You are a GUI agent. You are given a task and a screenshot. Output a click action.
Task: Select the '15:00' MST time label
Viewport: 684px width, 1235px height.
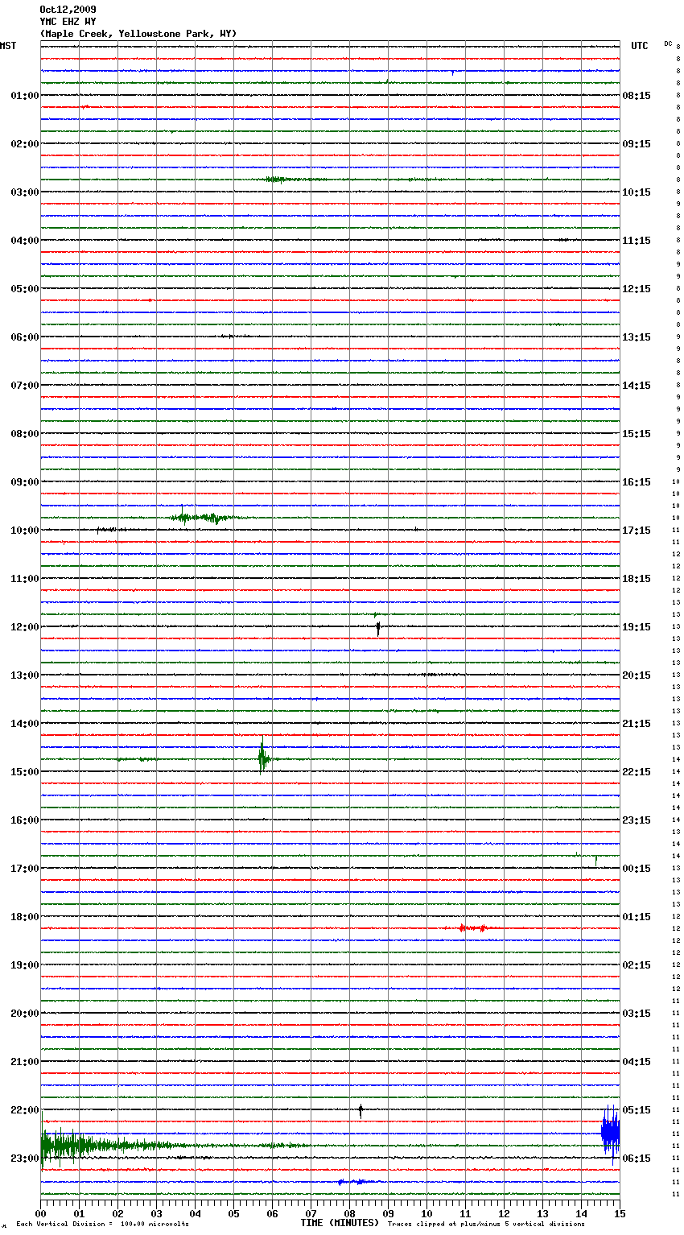click(x=25, y=772)
